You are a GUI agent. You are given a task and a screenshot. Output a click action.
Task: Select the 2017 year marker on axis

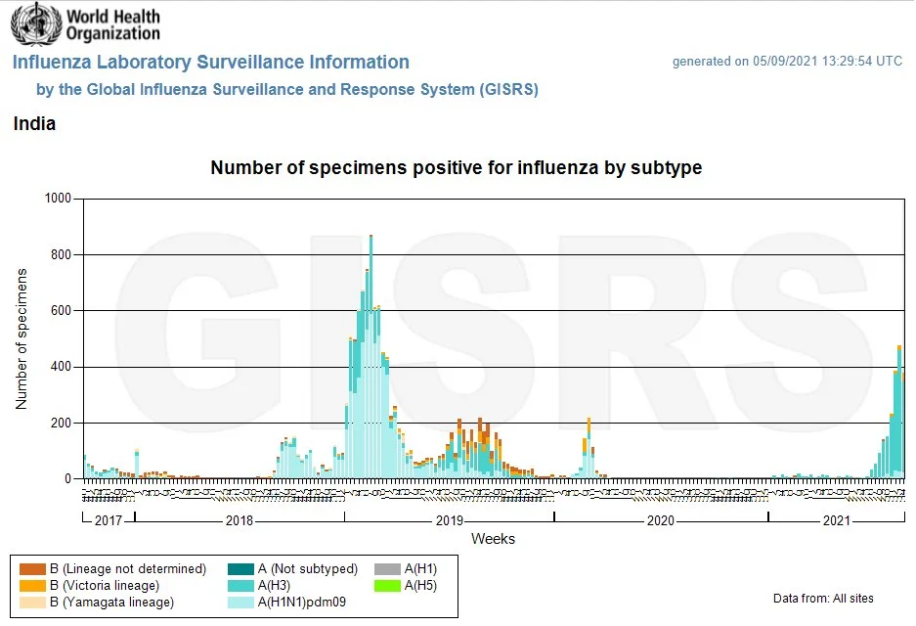point(109,520)
